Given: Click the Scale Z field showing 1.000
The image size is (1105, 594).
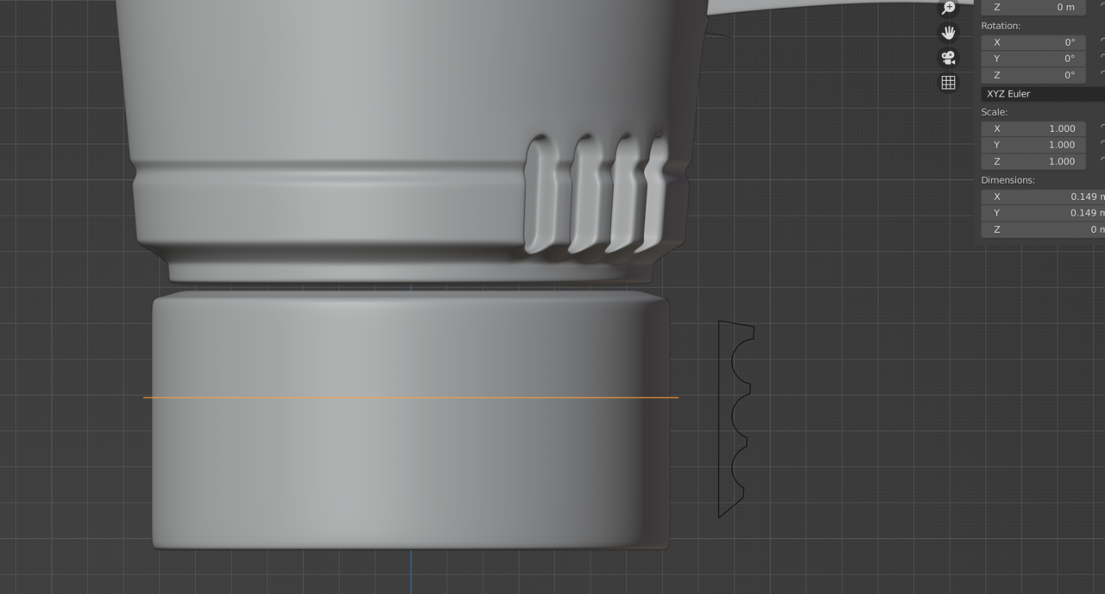Looking at the screenshot, I should tap(1033, 161).
